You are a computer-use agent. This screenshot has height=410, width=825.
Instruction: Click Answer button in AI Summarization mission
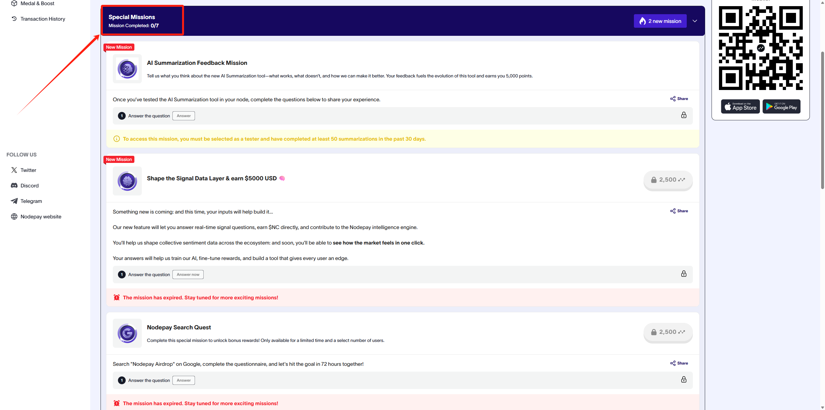click(184, 116)
